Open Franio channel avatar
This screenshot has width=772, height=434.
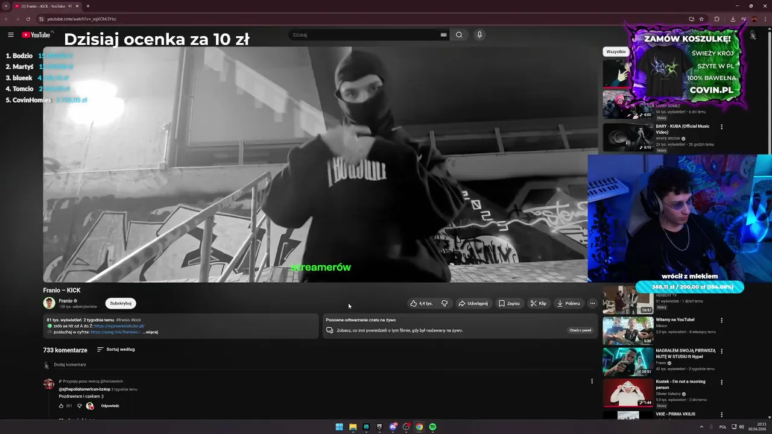click(x=49, y=303)
